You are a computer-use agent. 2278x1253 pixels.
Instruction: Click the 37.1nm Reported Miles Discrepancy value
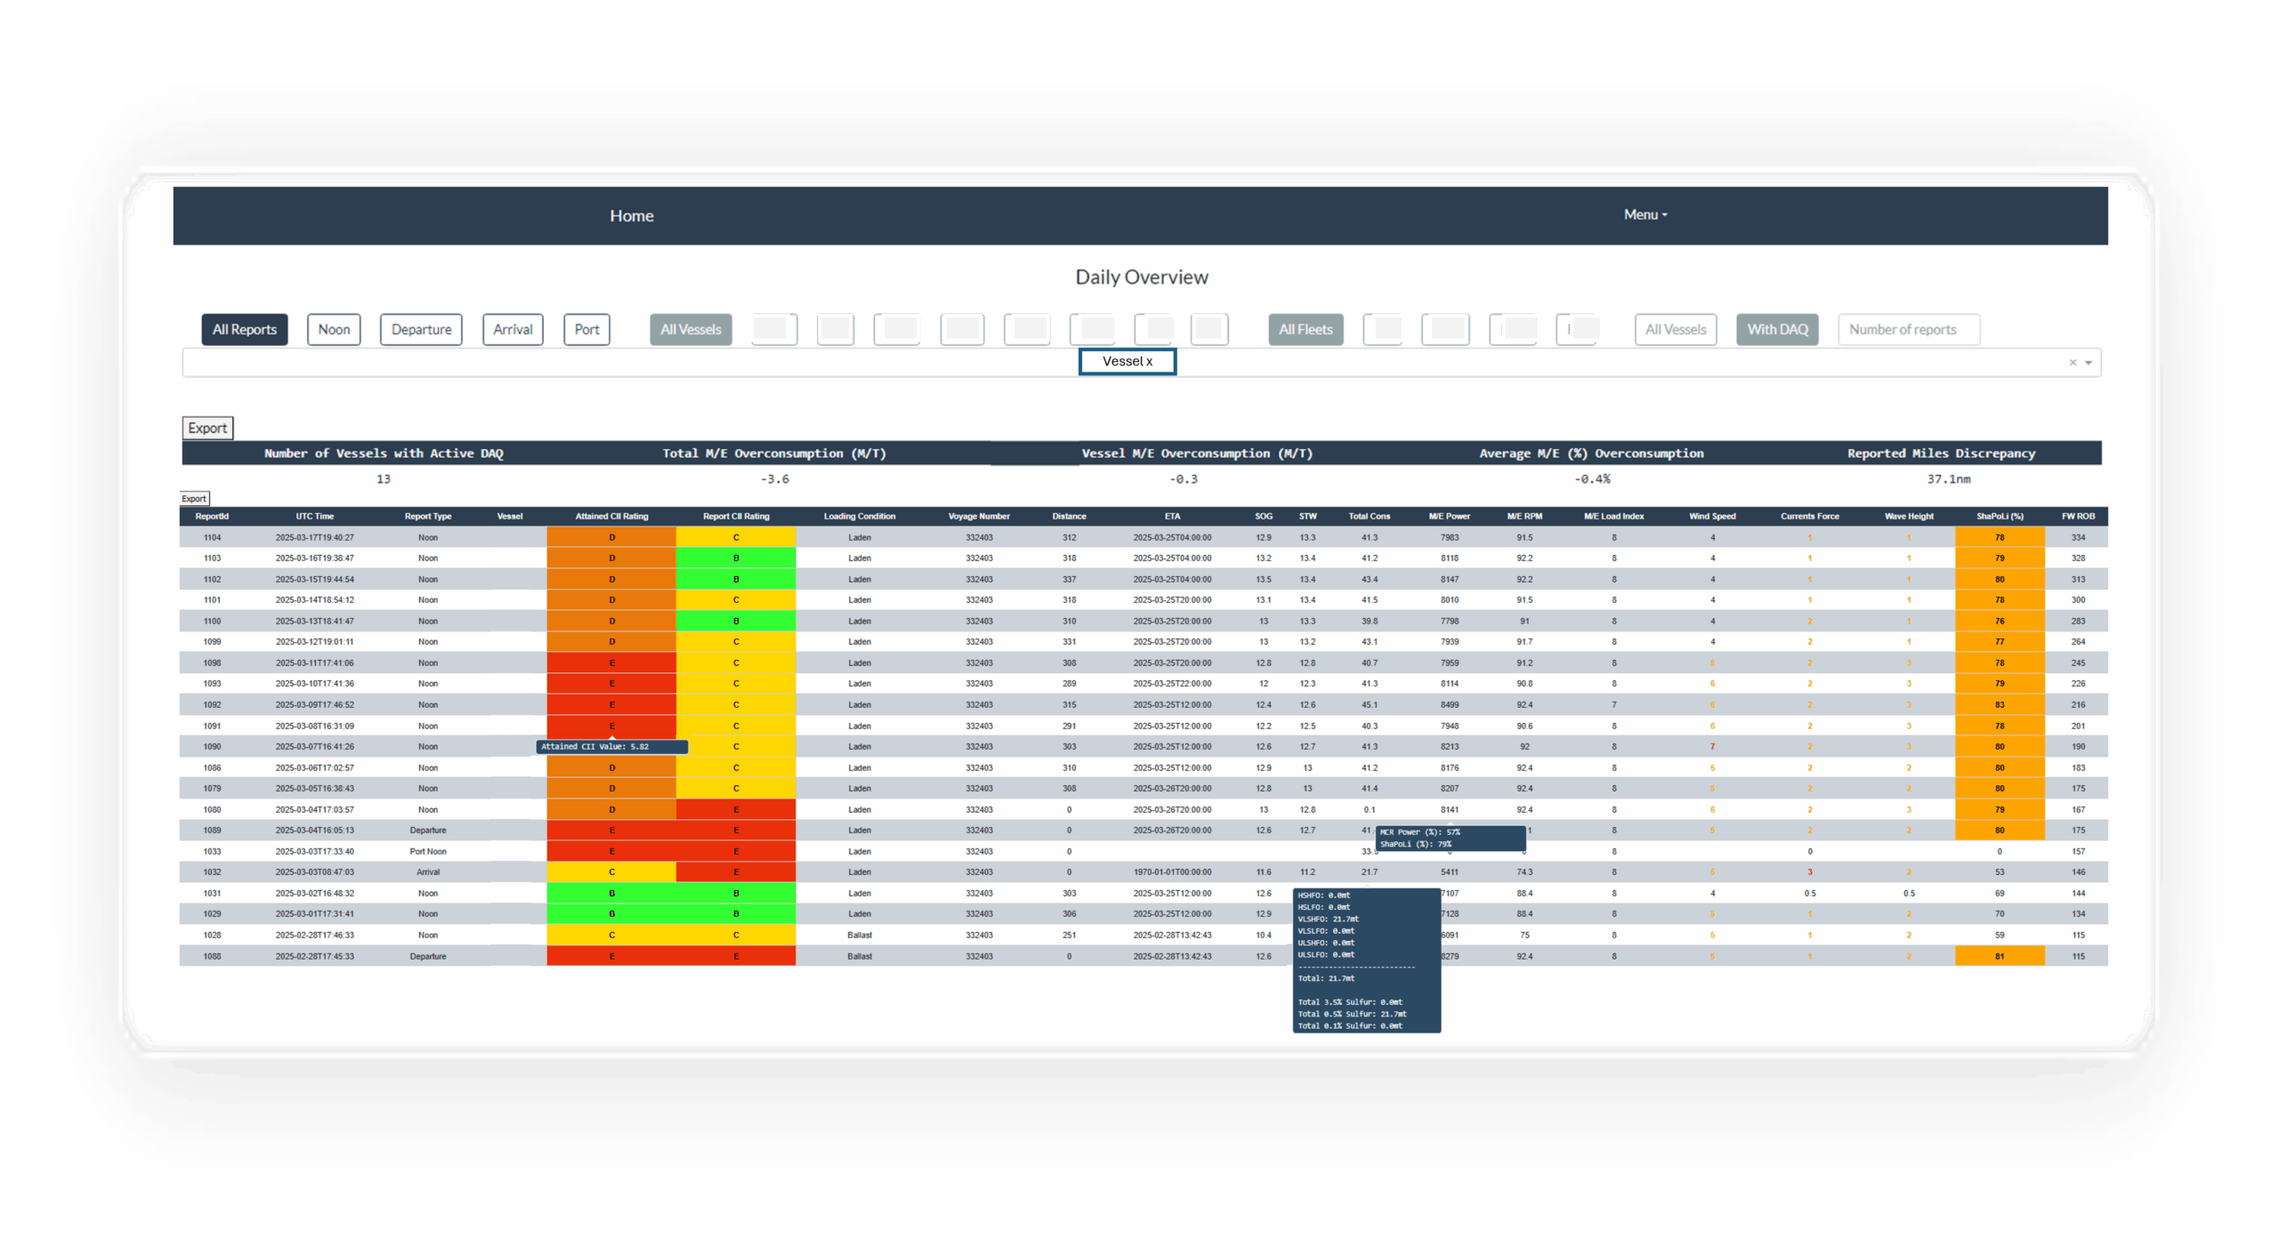(1949, 479)
